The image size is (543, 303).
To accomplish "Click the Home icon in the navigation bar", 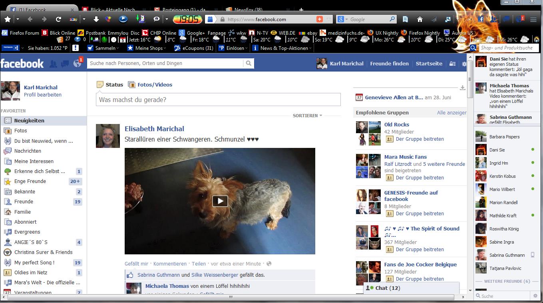I will point(420,19).
